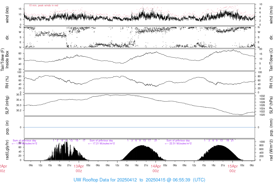279x191 pixels.
Task: Click the UW Rooftop Data title text
Action: tap(139, 180)
